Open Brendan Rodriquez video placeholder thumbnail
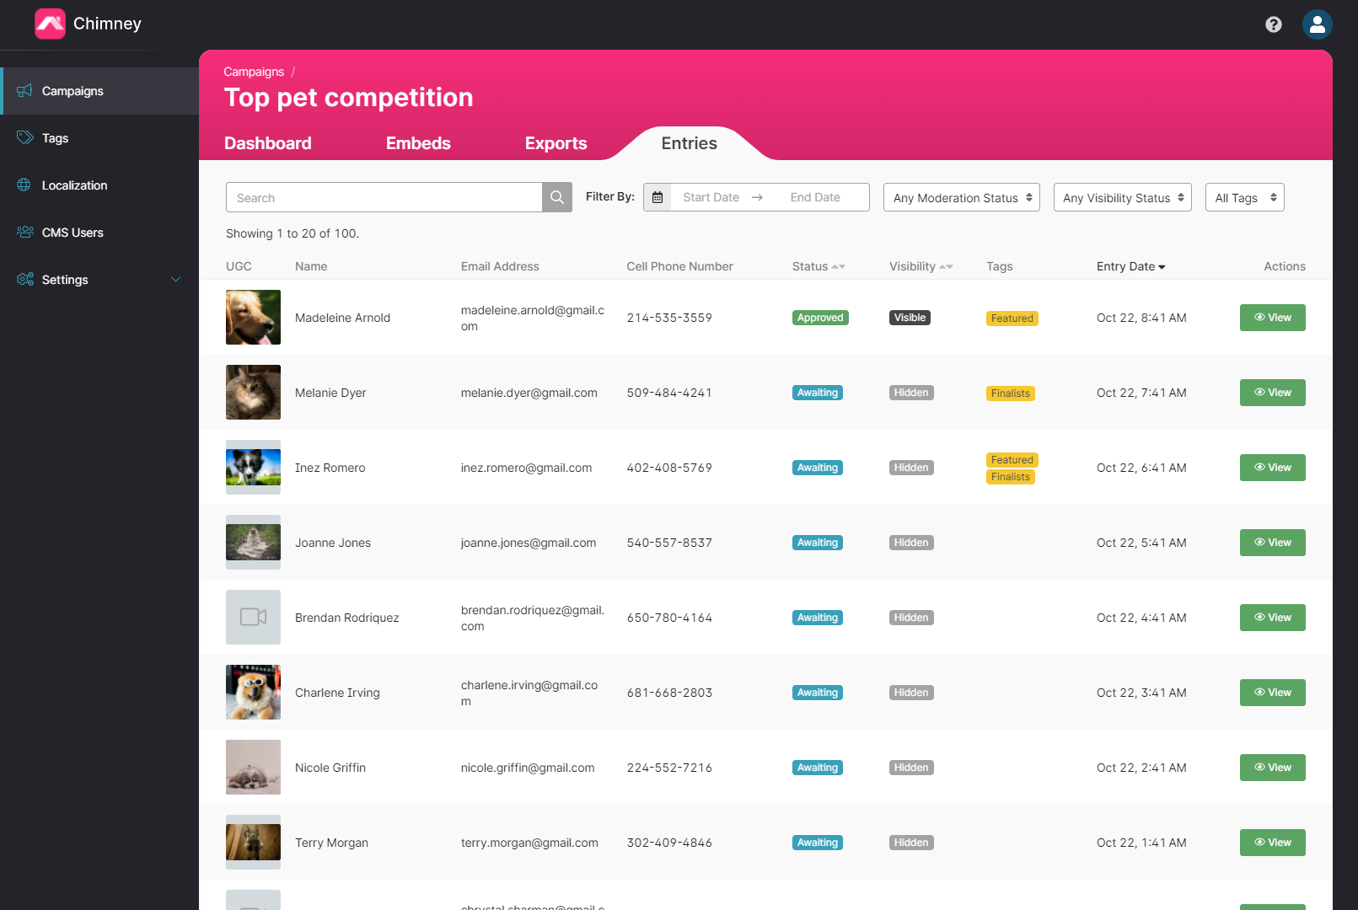 tap(253, 617)
